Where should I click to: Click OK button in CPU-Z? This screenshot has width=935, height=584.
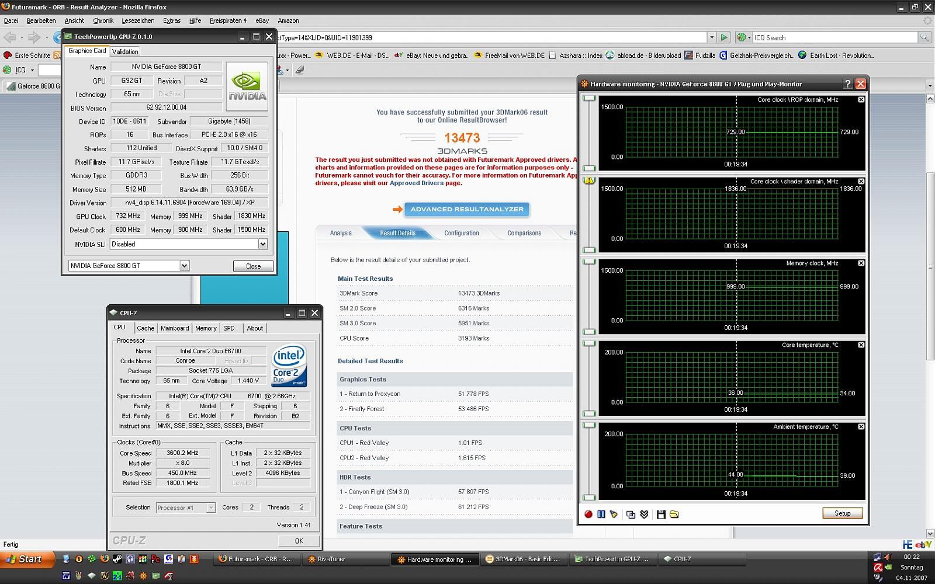click(x=299, y=541)
